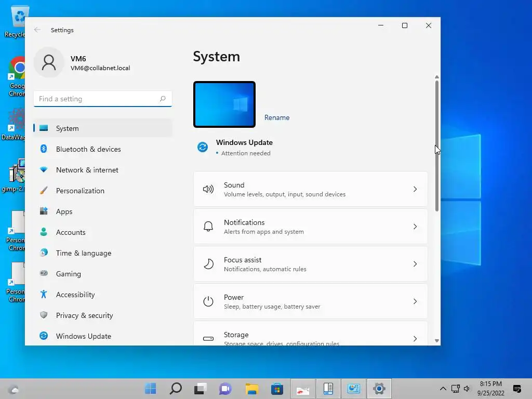Go back with the Settings back arrow
The image size is (532, 399).
click(37, 30)
